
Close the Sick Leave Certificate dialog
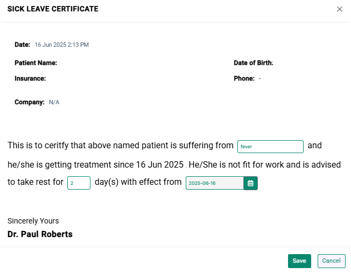340,9
